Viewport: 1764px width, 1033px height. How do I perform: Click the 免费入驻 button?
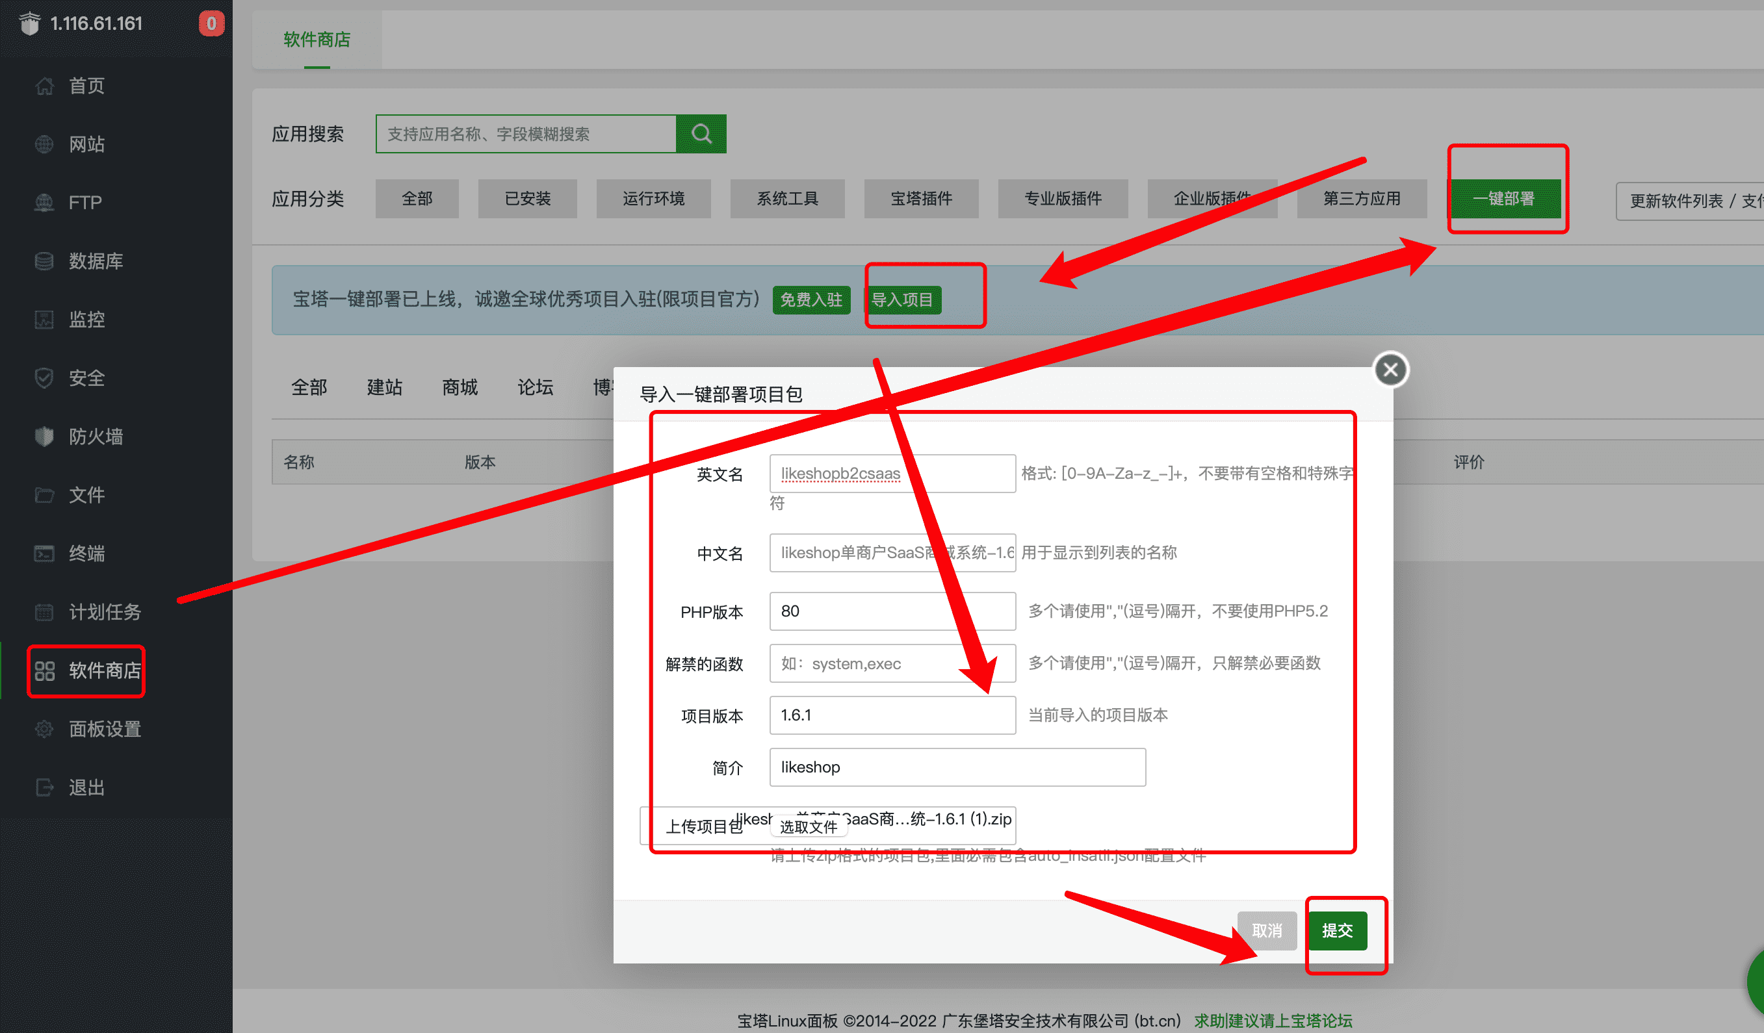tap(811, 300)
